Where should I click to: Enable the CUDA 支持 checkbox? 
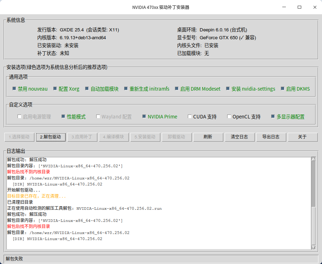pos(190,117)
